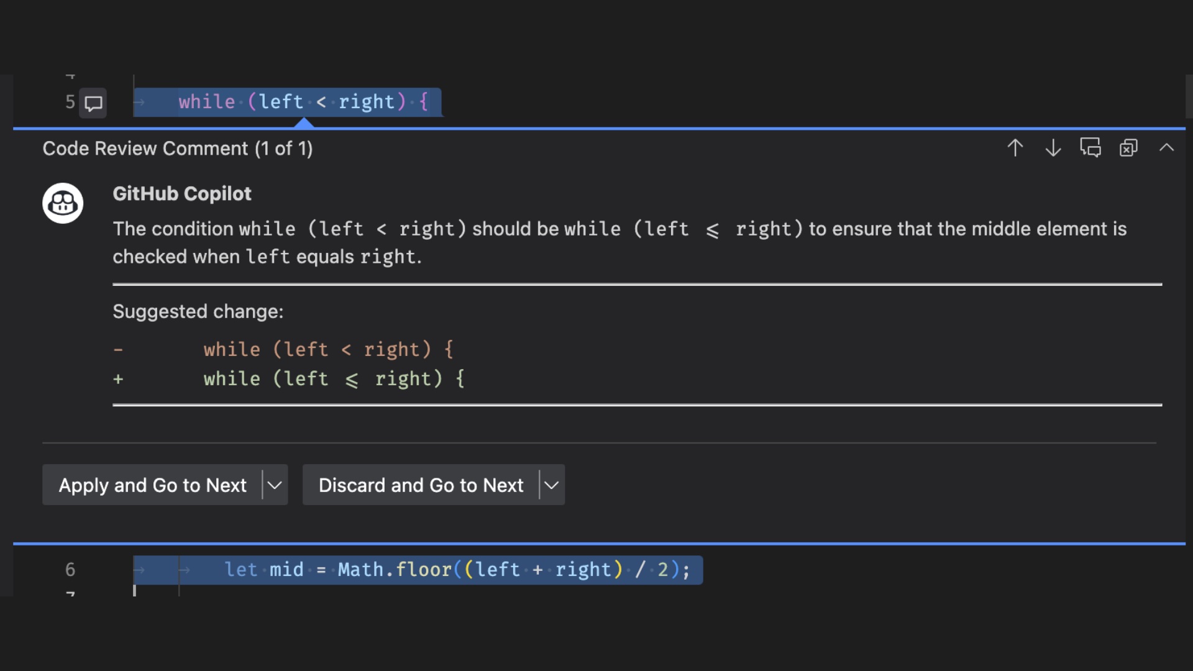1193x671 pixels.
Task: Click 'Apply and Go to Next' button
Action: pos(152,484)
